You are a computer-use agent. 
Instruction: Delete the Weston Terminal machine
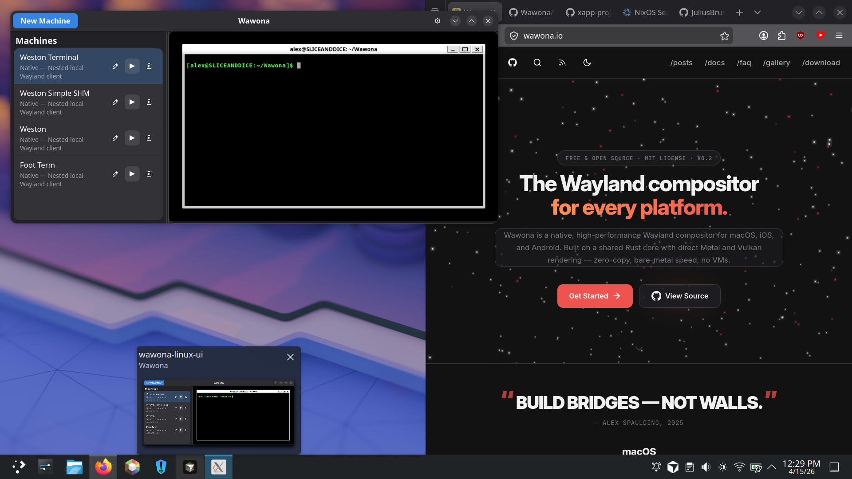(x=149, y=66)
